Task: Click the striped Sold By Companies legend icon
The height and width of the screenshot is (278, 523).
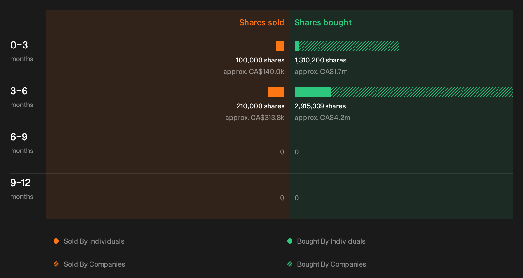Action: pyautogui.click(x=56, y=264)
